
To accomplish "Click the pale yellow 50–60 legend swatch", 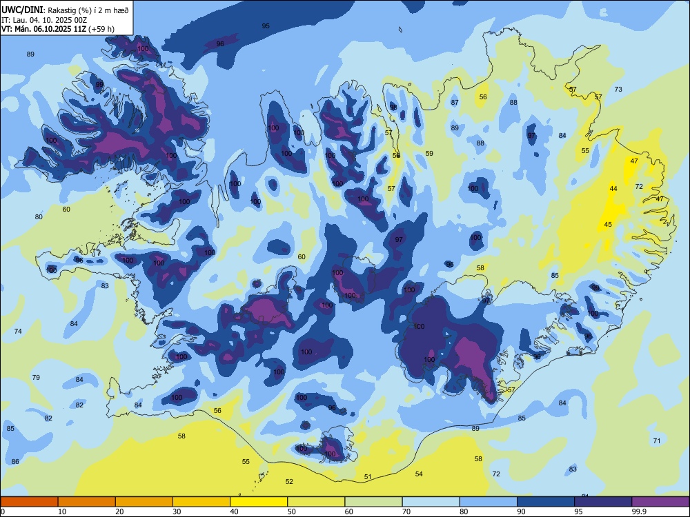I will tap(316, 502).
